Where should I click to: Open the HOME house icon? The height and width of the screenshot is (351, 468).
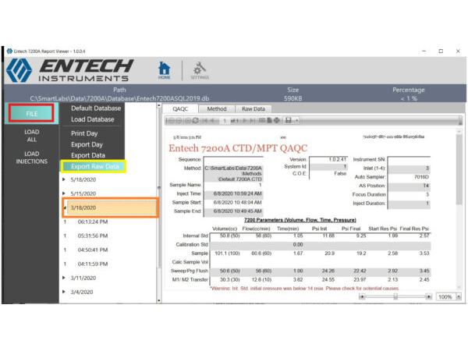(x=164, y=70)
